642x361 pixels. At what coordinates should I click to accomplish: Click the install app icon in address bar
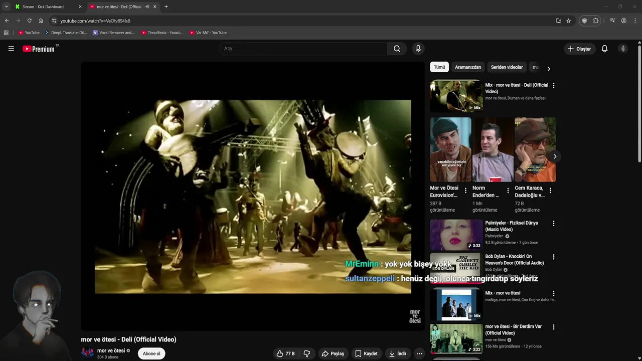(558, 21)
